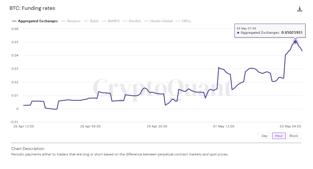Switch chart interval to Block
This screenshot has width=313, height=169.
coord(294,136)
